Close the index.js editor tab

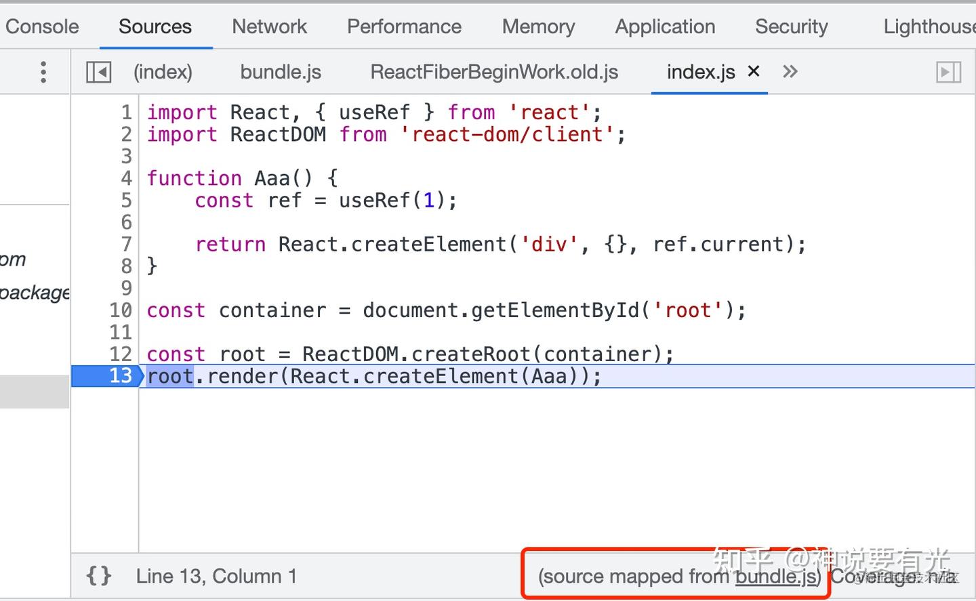point(753,71)
